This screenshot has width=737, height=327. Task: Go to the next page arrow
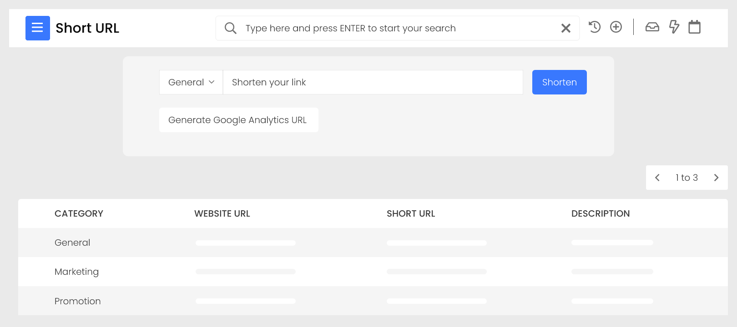pyautogui.click(x=716, y=178)
